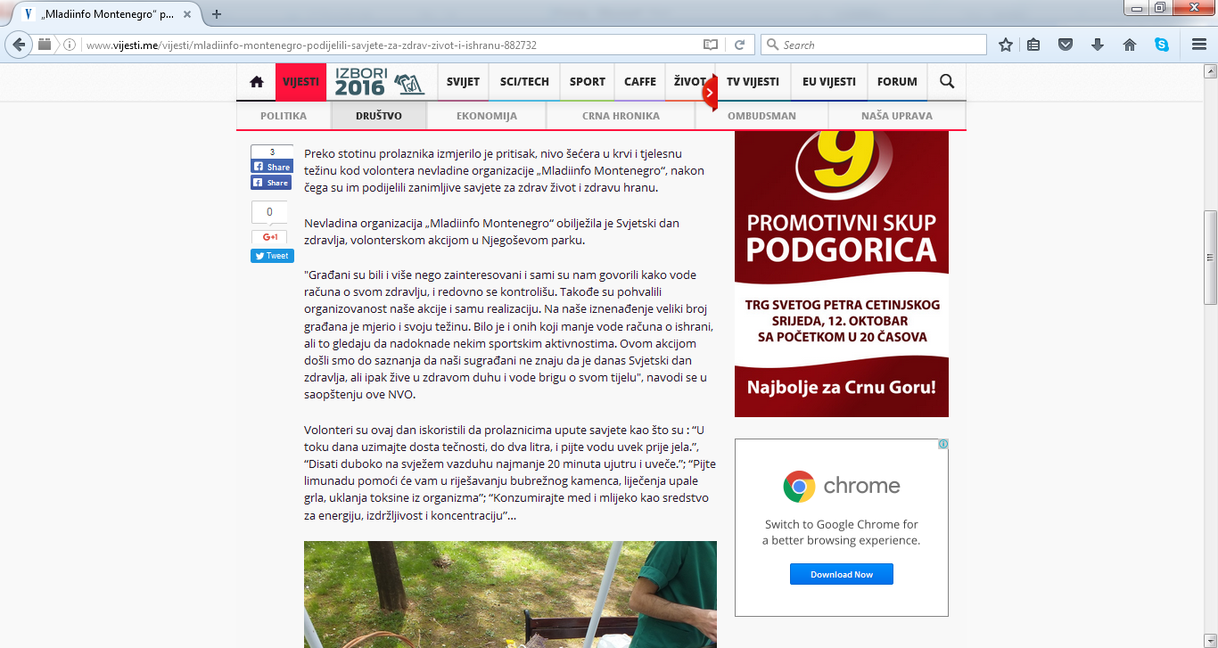1218x648 pixels.
Task: Open the FORUM menu item
Action: click(897, 82)
